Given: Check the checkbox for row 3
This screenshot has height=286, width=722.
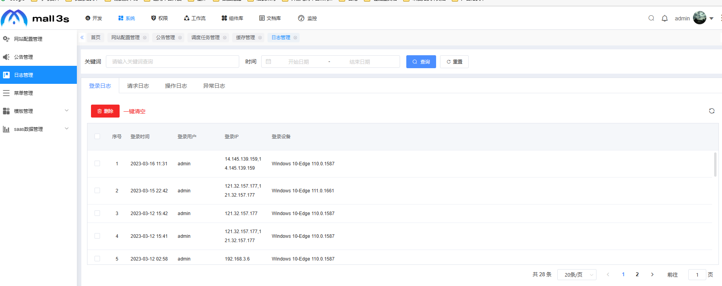Looking at the screenshot, I should (97, 213).
